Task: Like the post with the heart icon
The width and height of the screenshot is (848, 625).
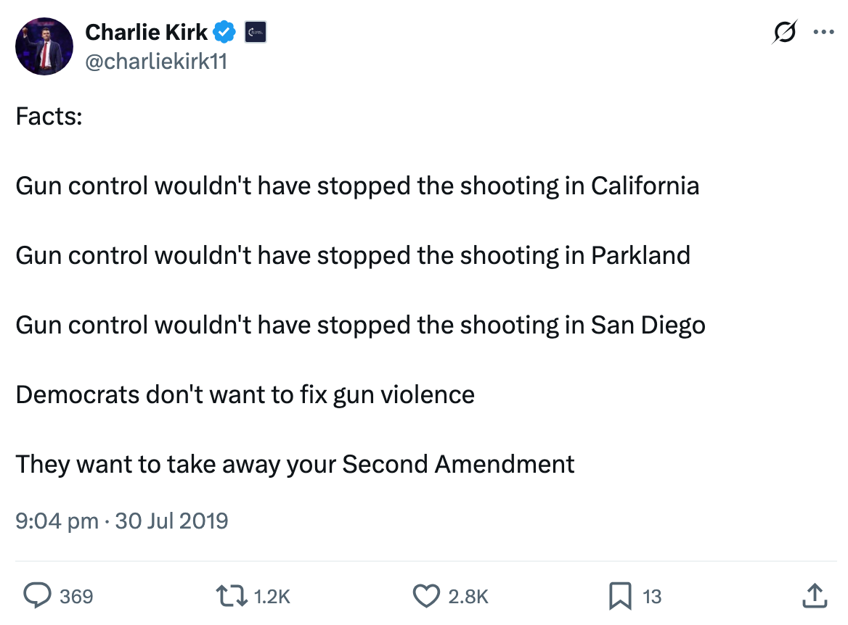Action: (425, 596)
